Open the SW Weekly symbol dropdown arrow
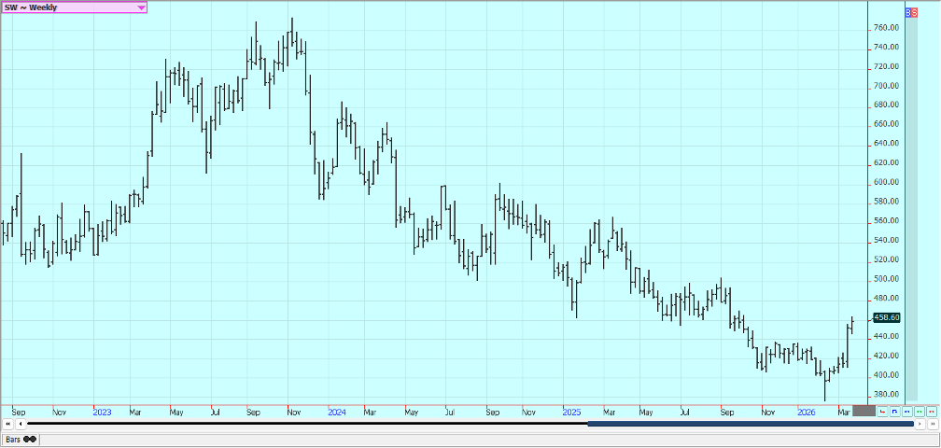941x448 pixels. tap(141, 7)
